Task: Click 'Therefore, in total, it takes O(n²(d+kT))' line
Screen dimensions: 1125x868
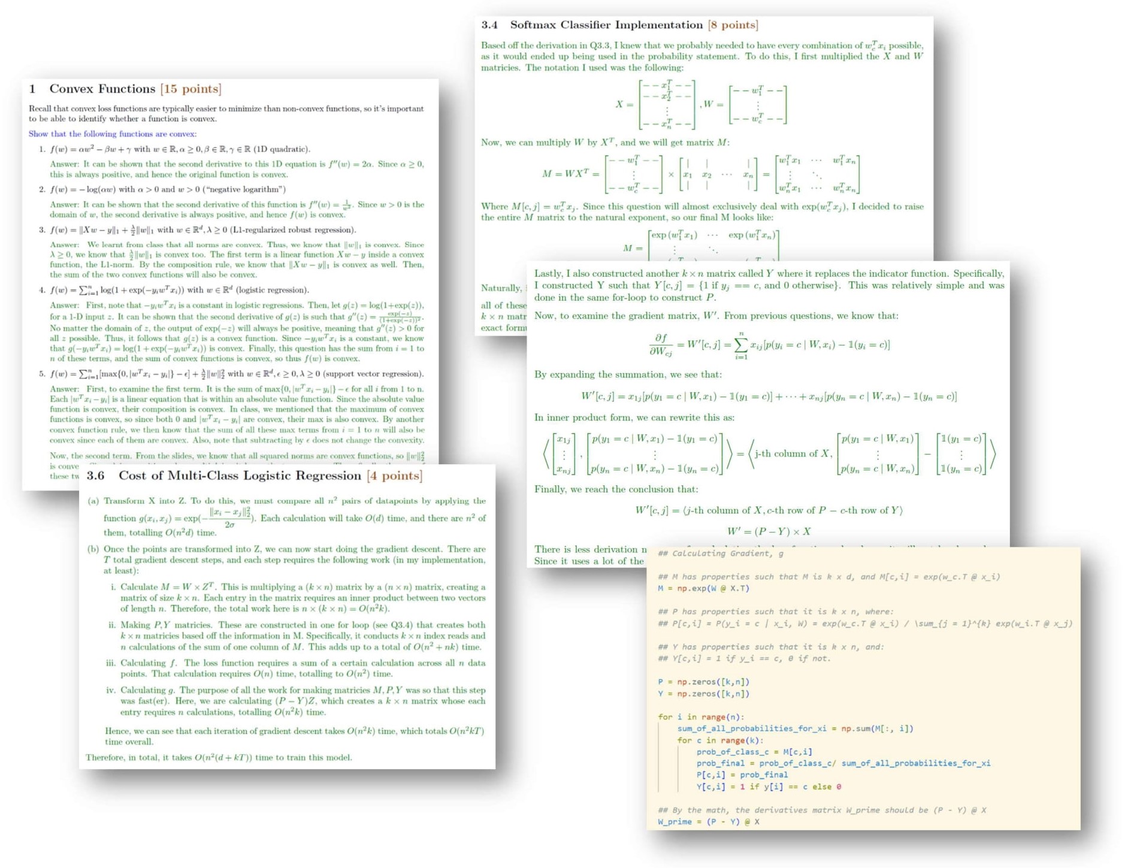Action: [x=219, y=757]
